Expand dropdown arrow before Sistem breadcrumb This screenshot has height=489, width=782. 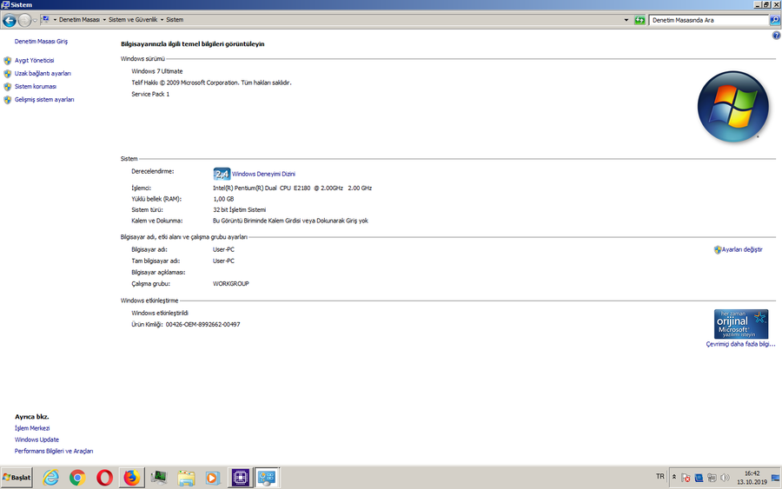click(162, 20)
